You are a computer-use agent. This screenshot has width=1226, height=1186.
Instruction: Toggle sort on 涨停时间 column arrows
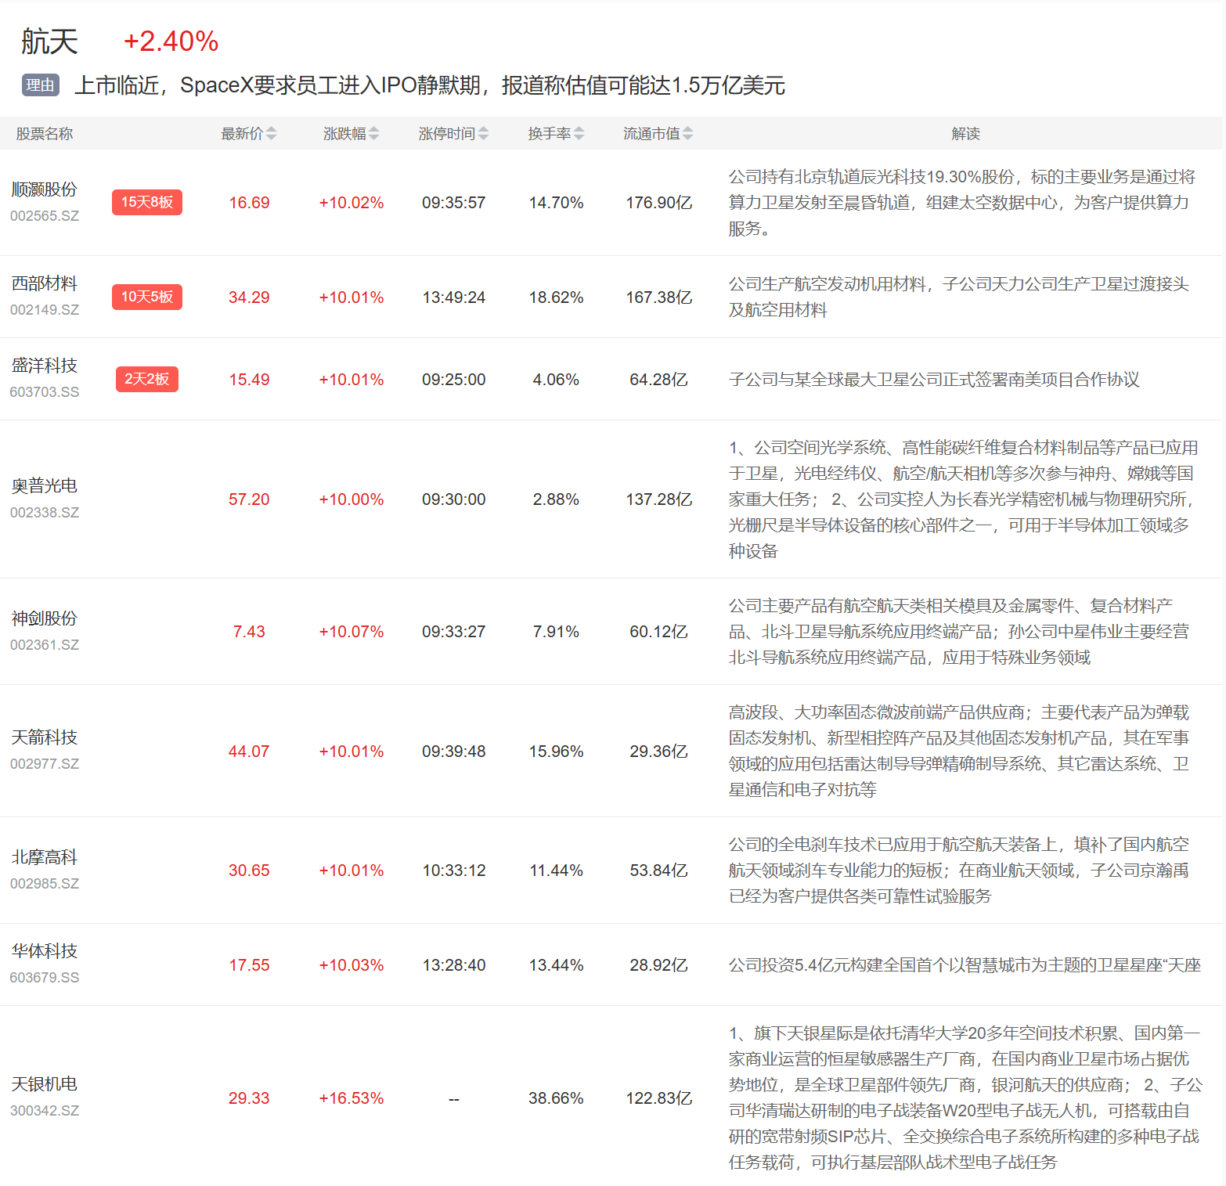pyautogui.click(x=483, y=134)
